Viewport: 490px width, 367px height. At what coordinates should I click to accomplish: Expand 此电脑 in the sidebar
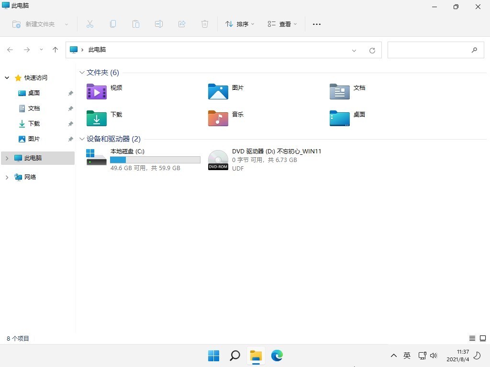(7, 158)
